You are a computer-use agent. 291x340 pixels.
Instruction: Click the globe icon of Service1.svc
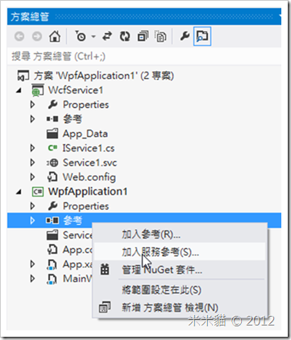[52, 163]
